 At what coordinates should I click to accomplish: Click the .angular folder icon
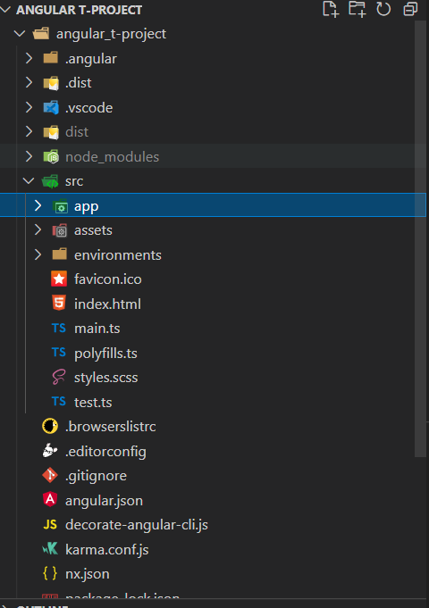(50, 58)
